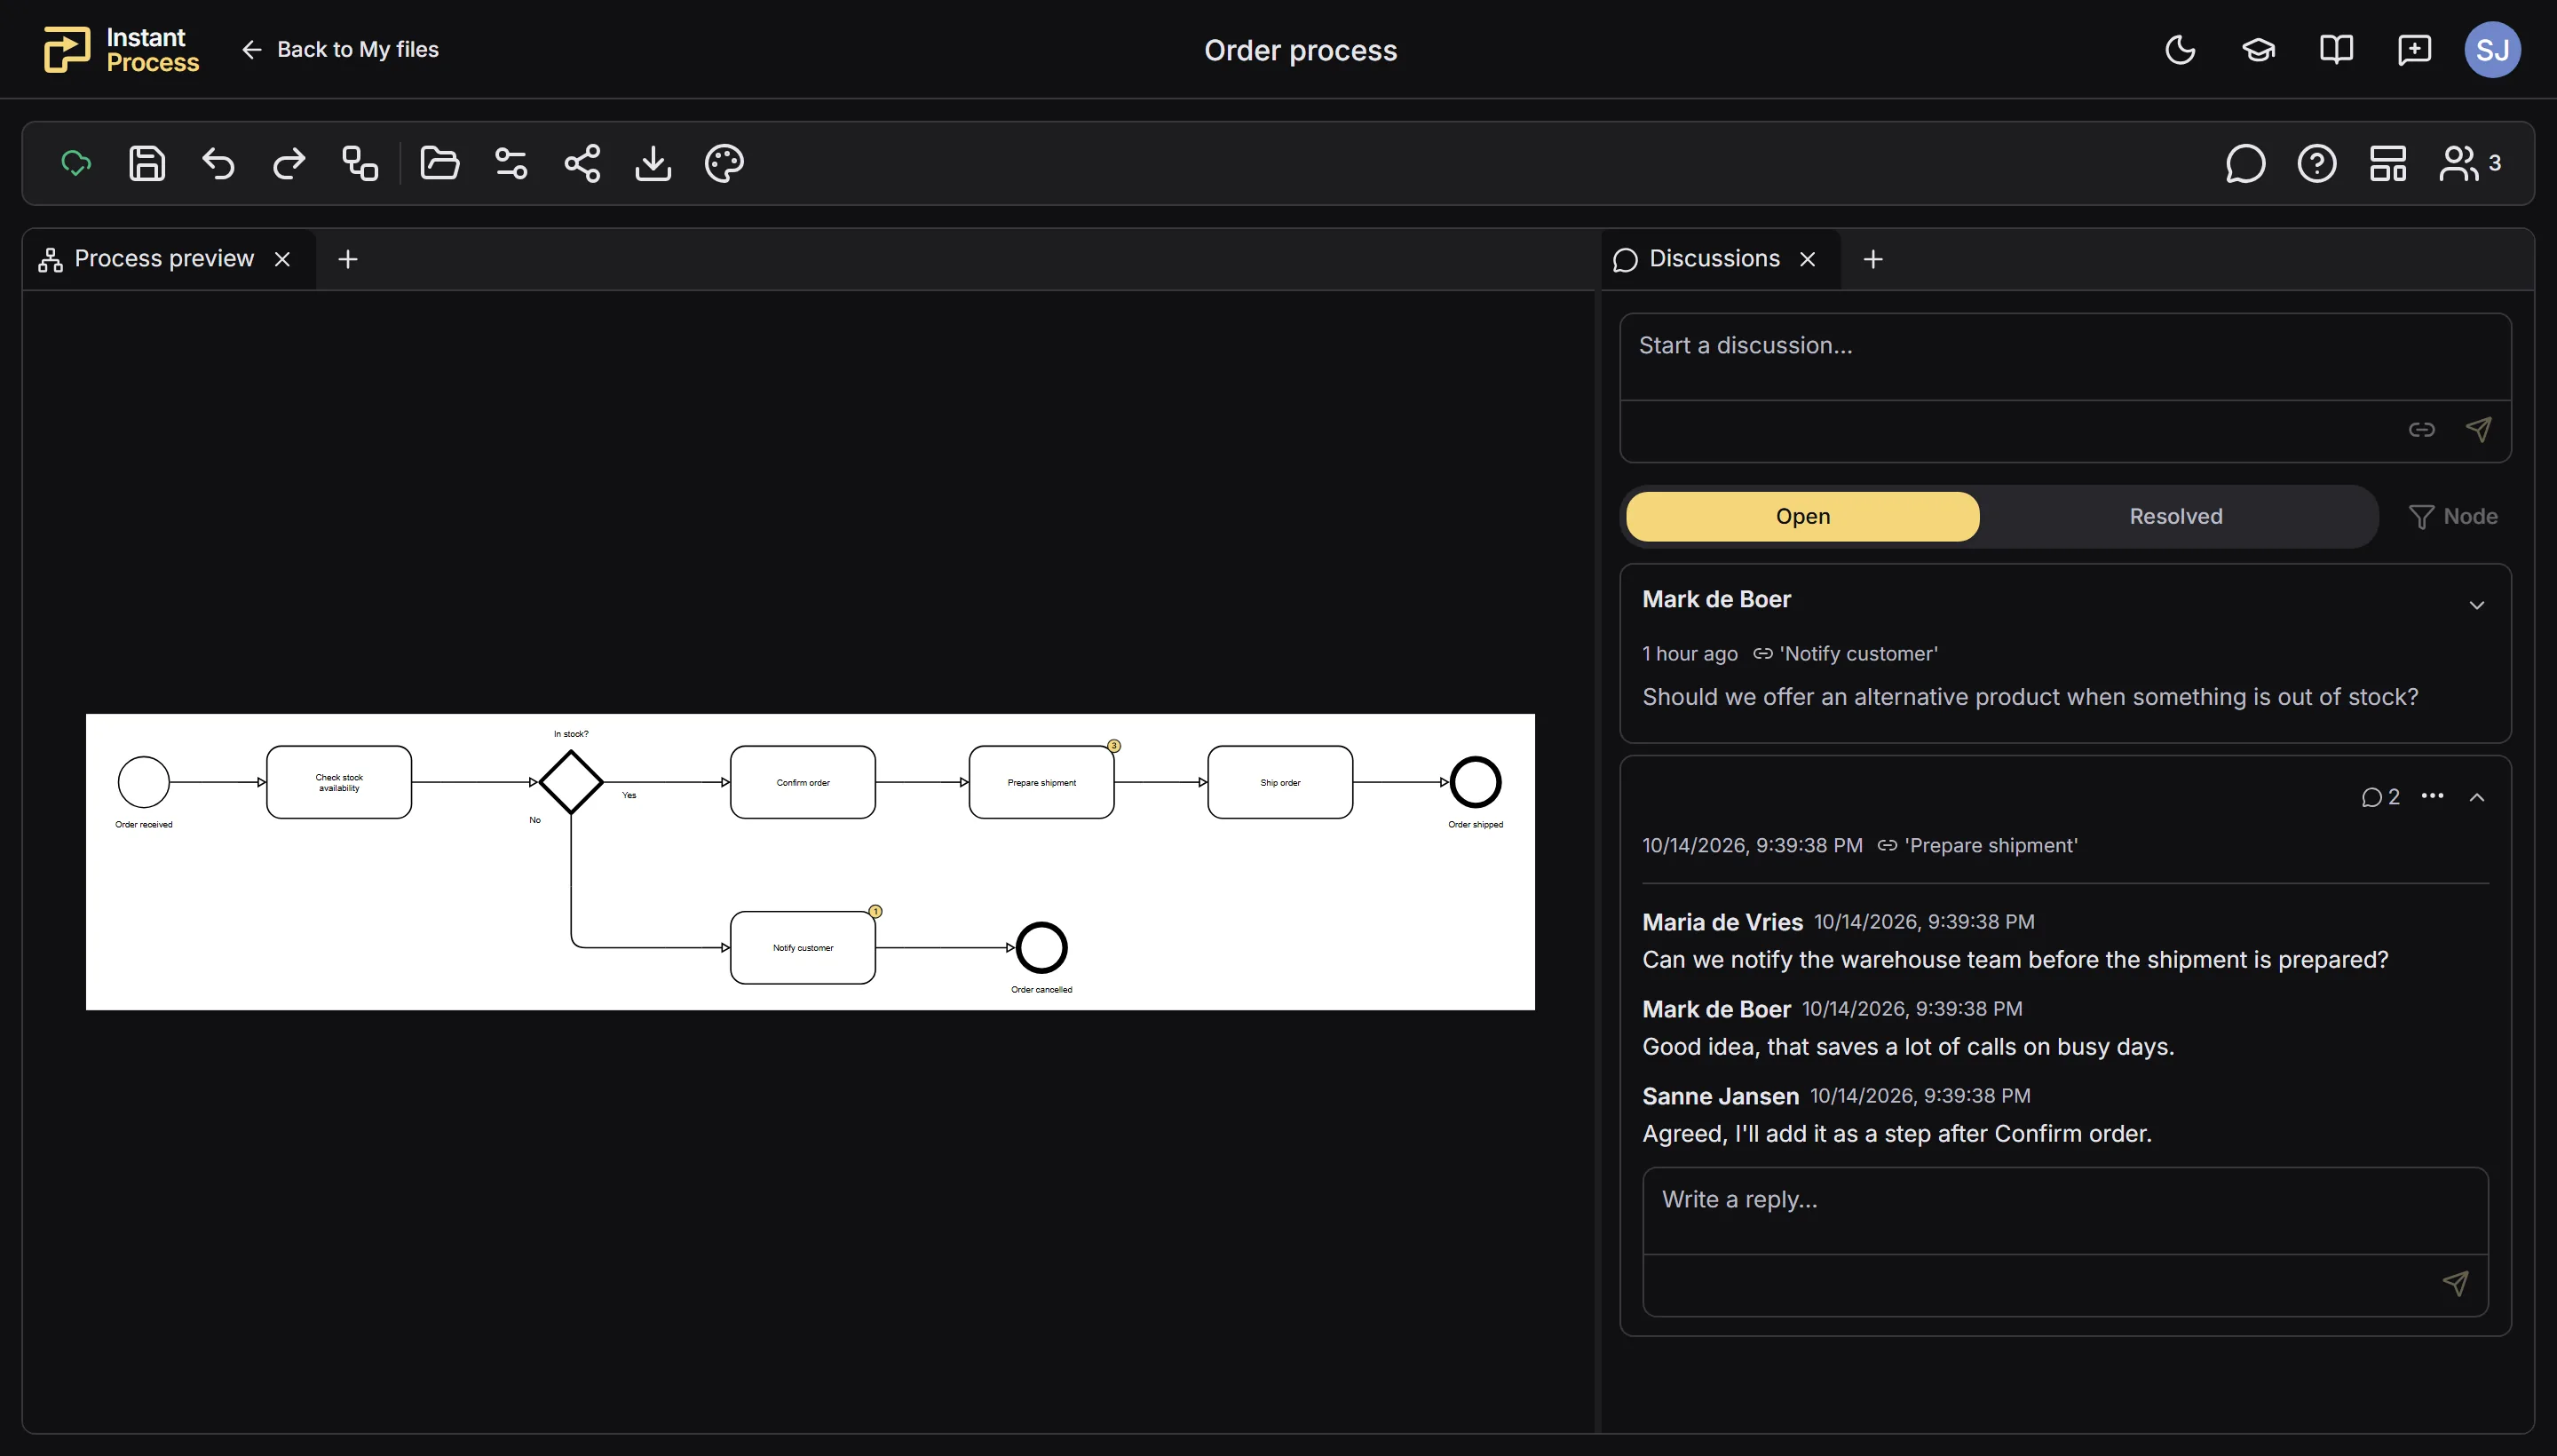Click the Instant Process logo
Screen dimensions: 2557x1456
[121, 49]
